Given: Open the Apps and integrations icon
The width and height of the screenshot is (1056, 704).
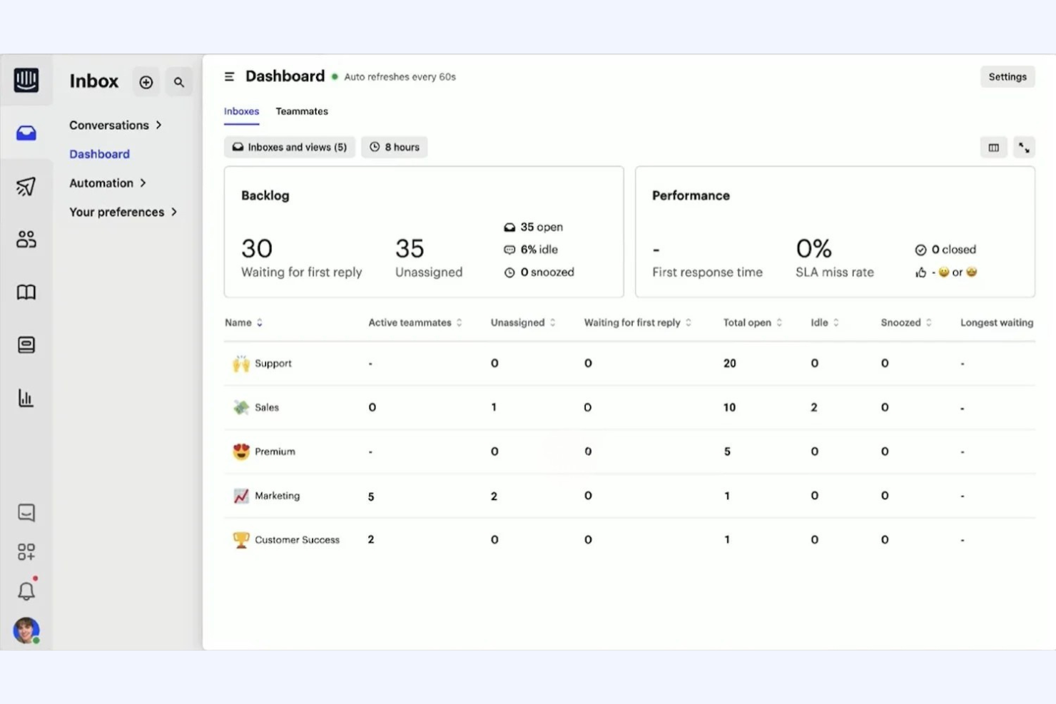Looking at the screenshot, I should pos(26,551).
